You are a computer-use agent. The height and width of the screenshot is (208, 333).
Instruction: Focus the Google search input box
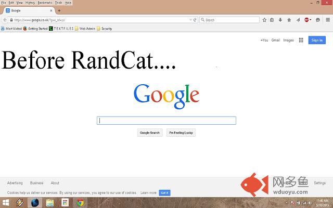(166, 121)
